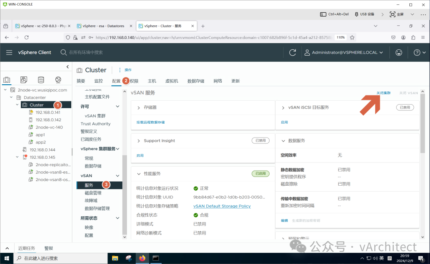Bookmark this page with star icon
The image size is (430, 264).
click(352, 37)
